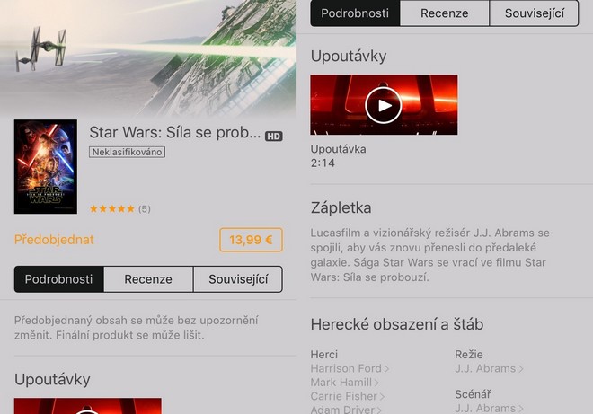Select top-right Podrobnosti tab
The image size is (593, 414).
tap(355, 13)
